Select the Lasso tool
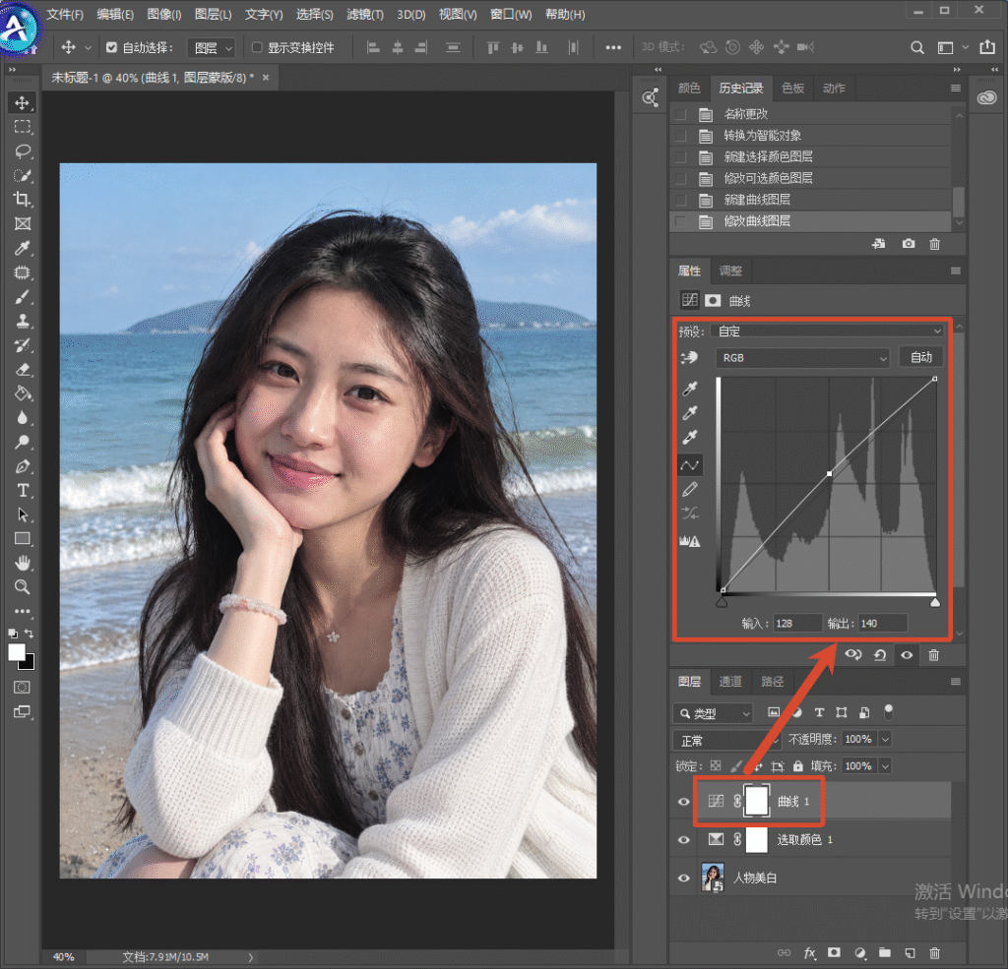This screenshot has height=969, width=1008. [x=23, y=151]
